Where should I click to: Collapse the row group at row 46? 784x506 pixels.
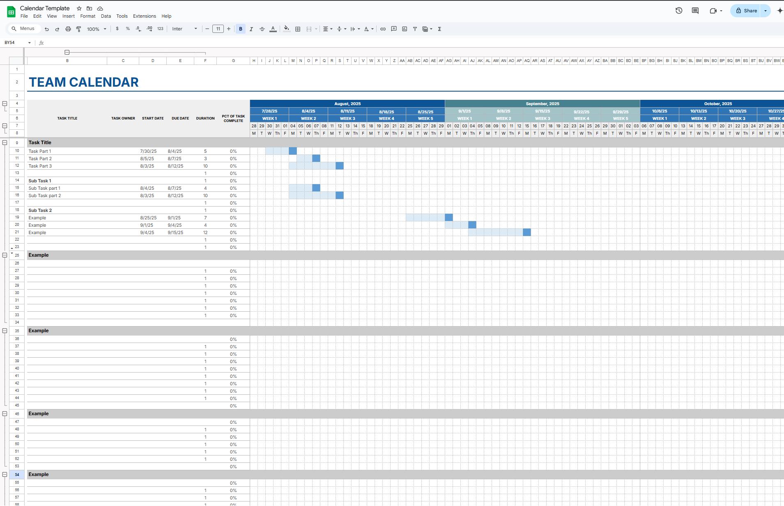[x=5, y=414]
